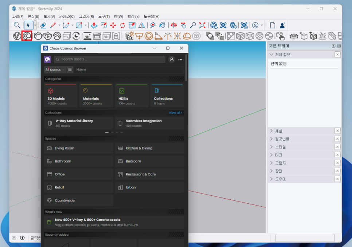Screen dimensions: 352x247
Task: Follow the View all collections link
Action: 176,113
